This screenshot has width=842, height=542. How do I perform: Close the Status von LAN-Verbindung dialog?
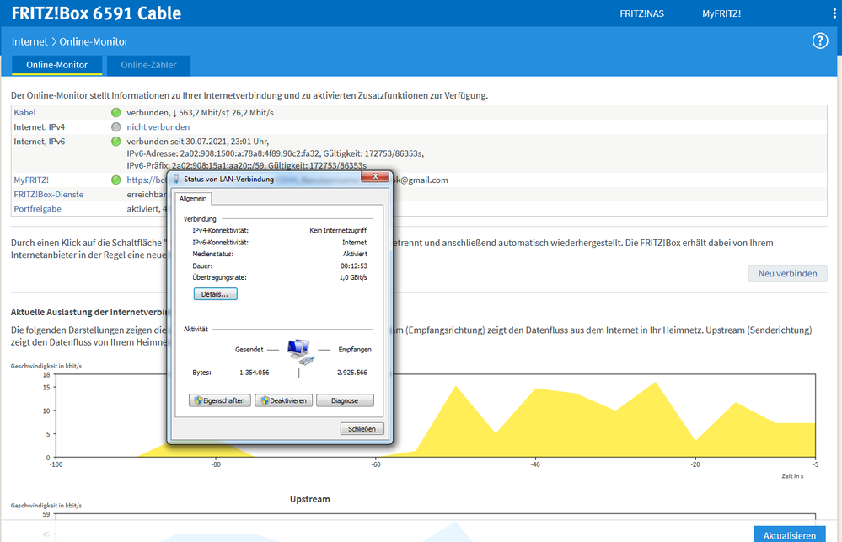click(375, 177)
